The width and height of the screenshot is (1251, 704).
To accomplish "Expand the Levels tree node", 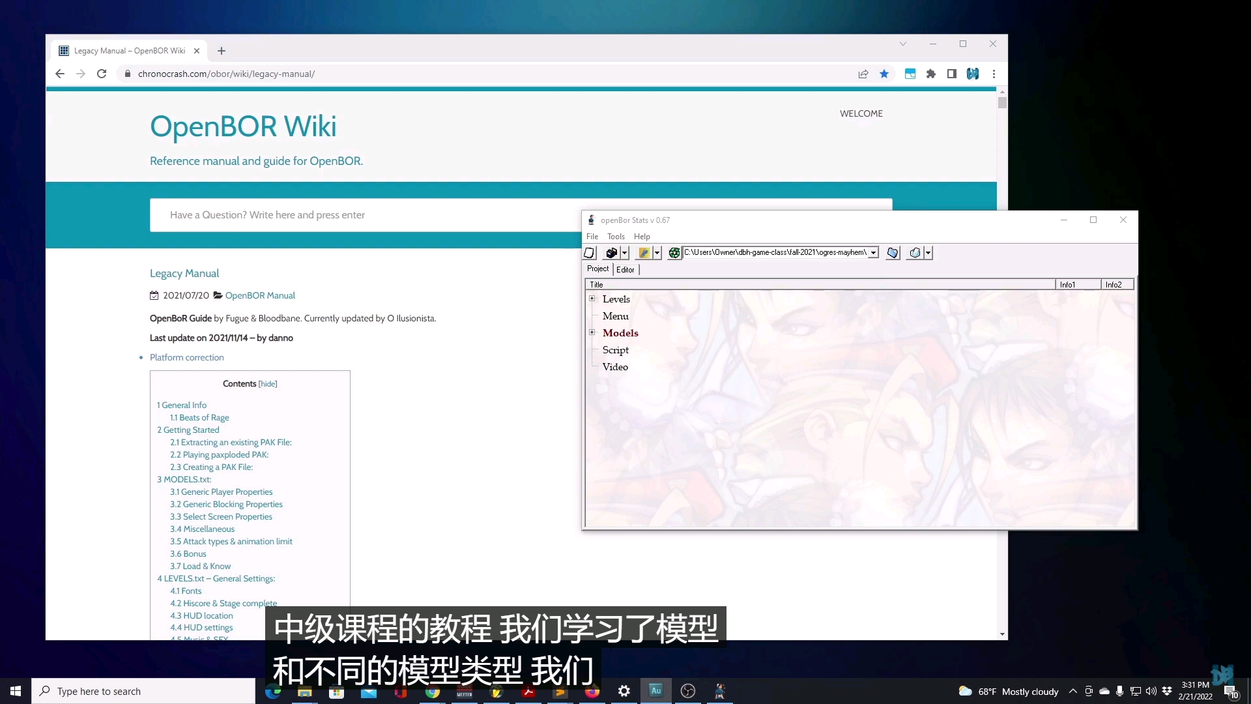I will click(x=592, y=299).
